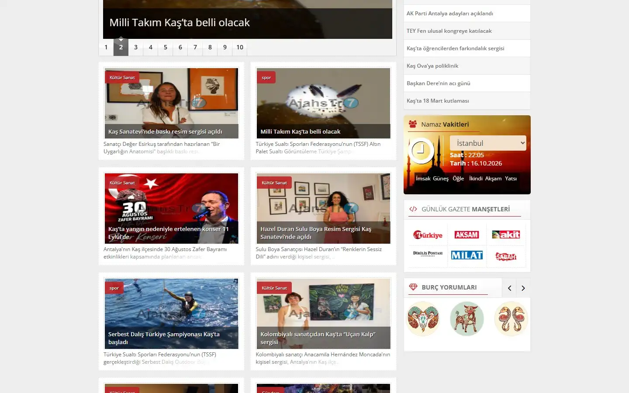Open the Akit newspaper logo
The height and width of the screenshot is (393, 629).
pyautogui.click(x=506, y=235)
